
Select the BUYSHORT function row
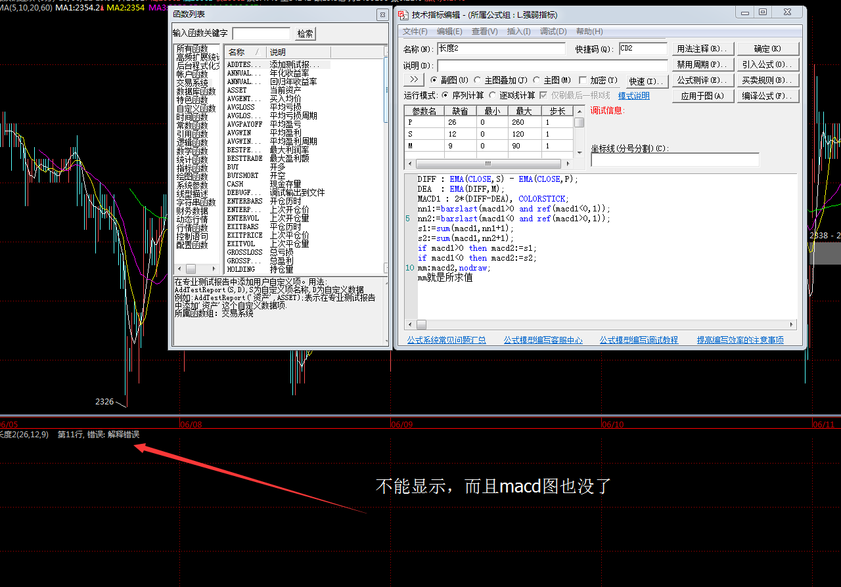pos(277,176)
